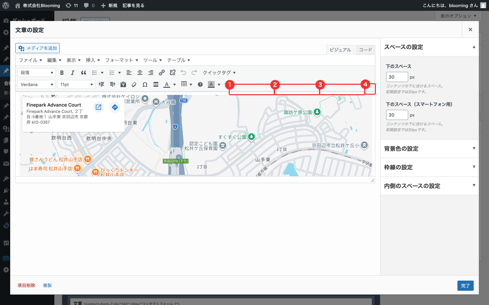
Task: Open the bulleted list style arrow
Action: (102, 73)
